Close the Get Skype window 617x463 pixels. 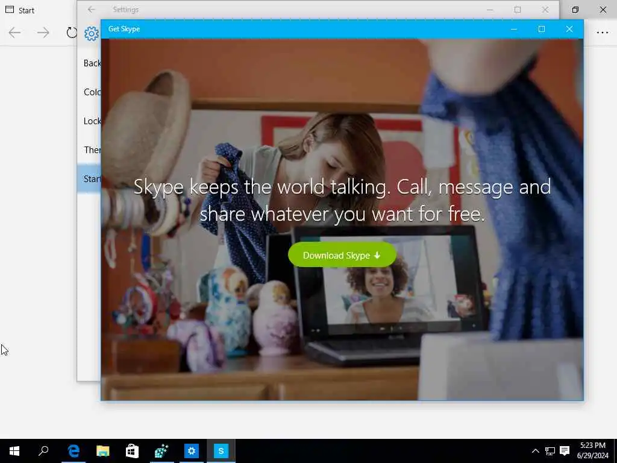coord(569,29)
